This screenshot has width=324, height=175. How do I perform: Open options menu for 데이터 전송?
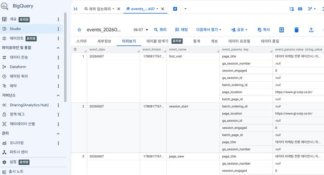coord(58,58)
